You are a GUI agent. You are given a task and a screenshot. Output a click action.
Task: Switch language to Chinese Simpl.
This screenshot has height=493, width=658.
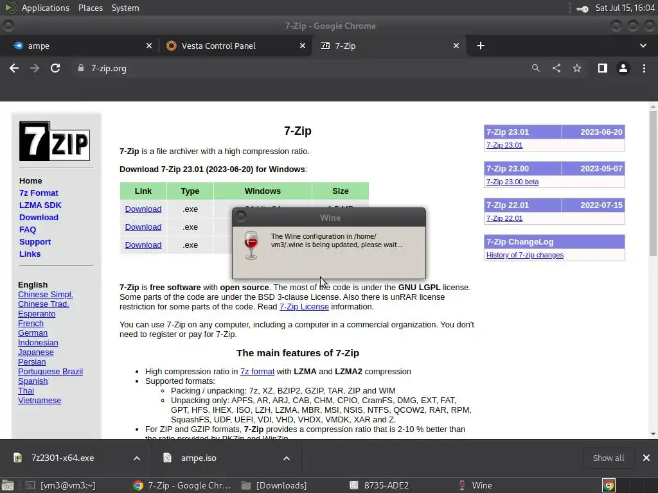[46, 294]
